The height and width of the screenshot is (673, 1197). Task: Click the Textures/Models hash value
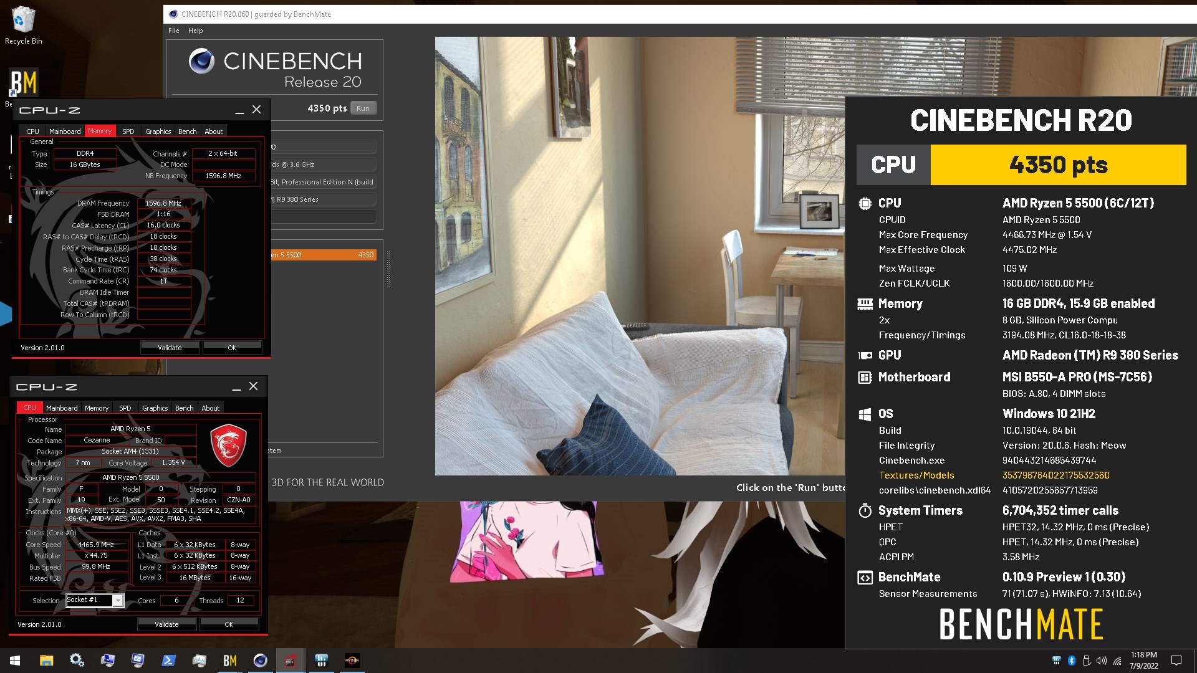1055,475
